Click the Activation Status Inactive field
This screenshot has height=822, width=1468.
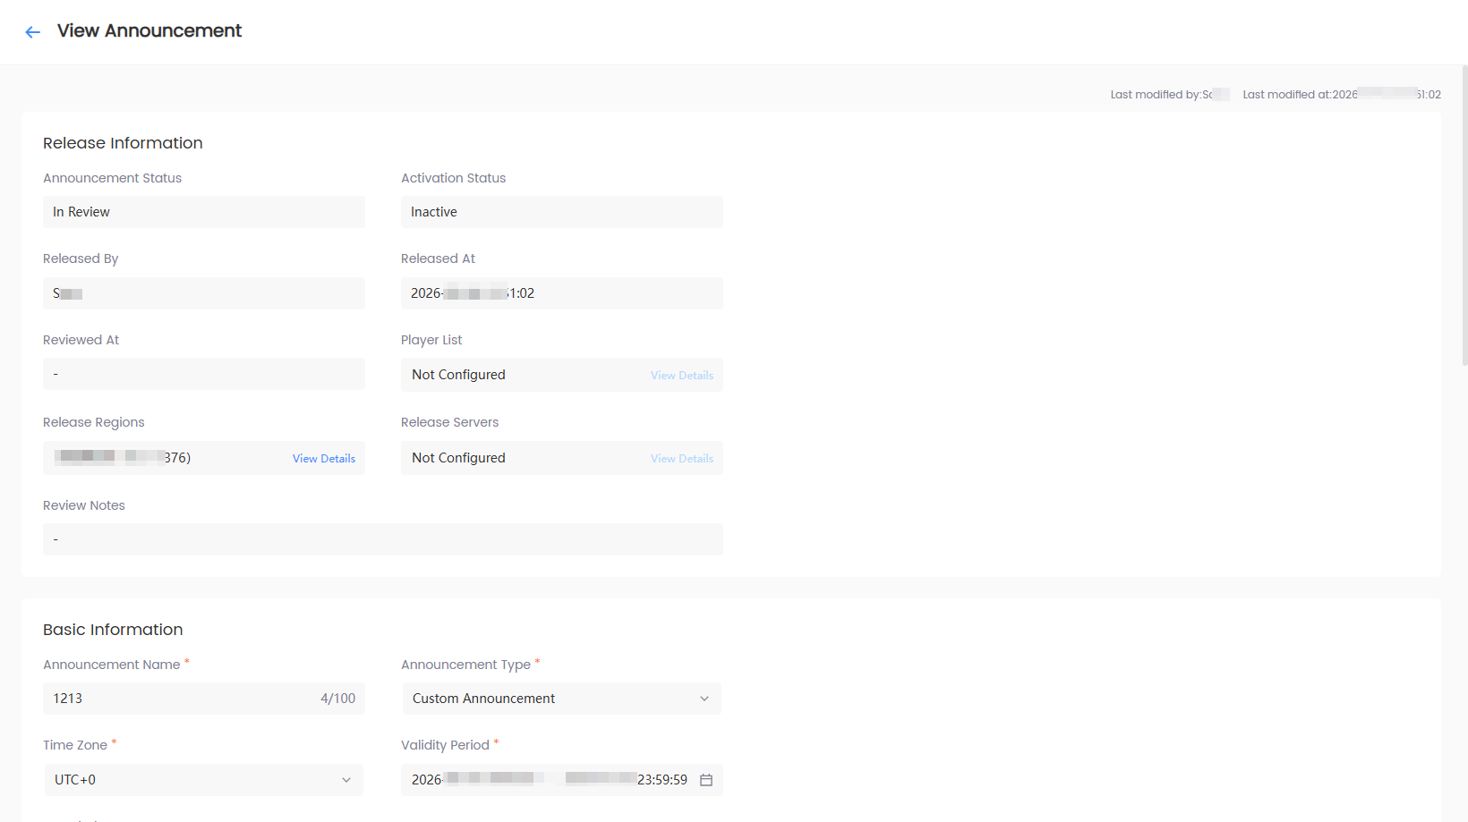coord(562,212)
